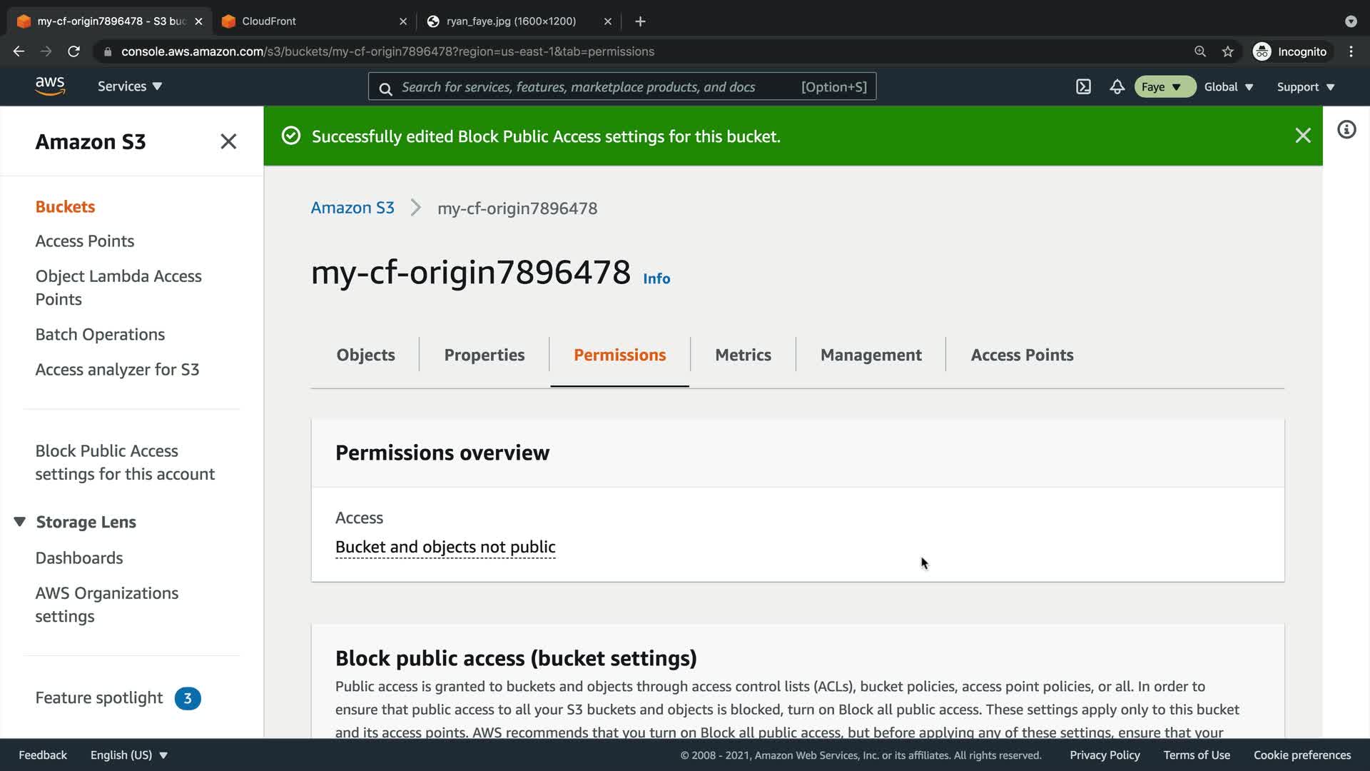Open the info panel circle icon

pos(1346,129)
